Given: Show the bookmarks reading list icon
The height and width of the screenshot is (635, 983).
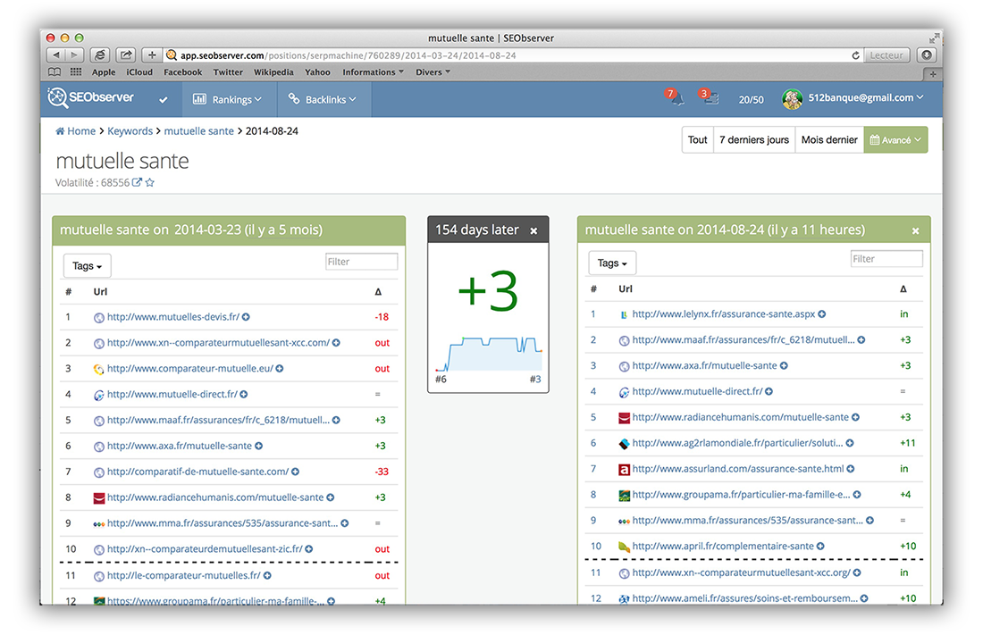Looking at the screenshot, I should 55,72.
